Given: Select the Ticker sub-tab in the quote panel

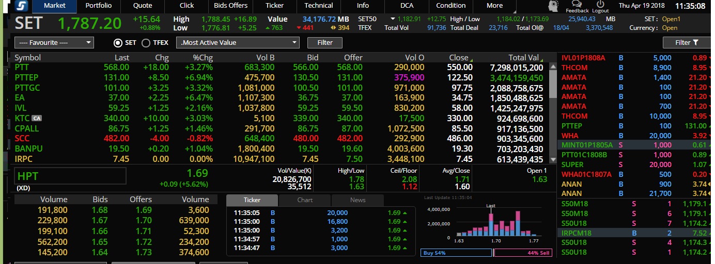Looking at the screenshot, I should point(252,200).
